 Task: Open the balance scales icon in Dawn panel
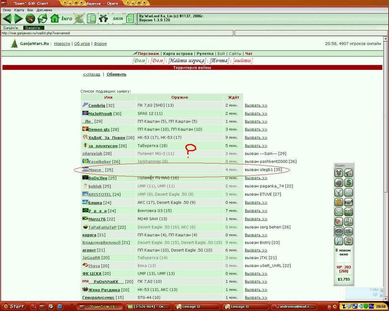(x=348, y=221)
